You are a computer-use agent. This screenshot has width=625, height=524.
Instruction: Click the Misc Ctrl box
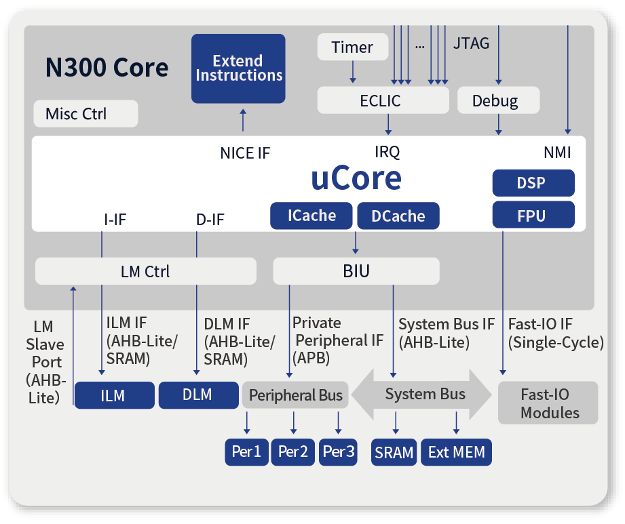point(86,114)
